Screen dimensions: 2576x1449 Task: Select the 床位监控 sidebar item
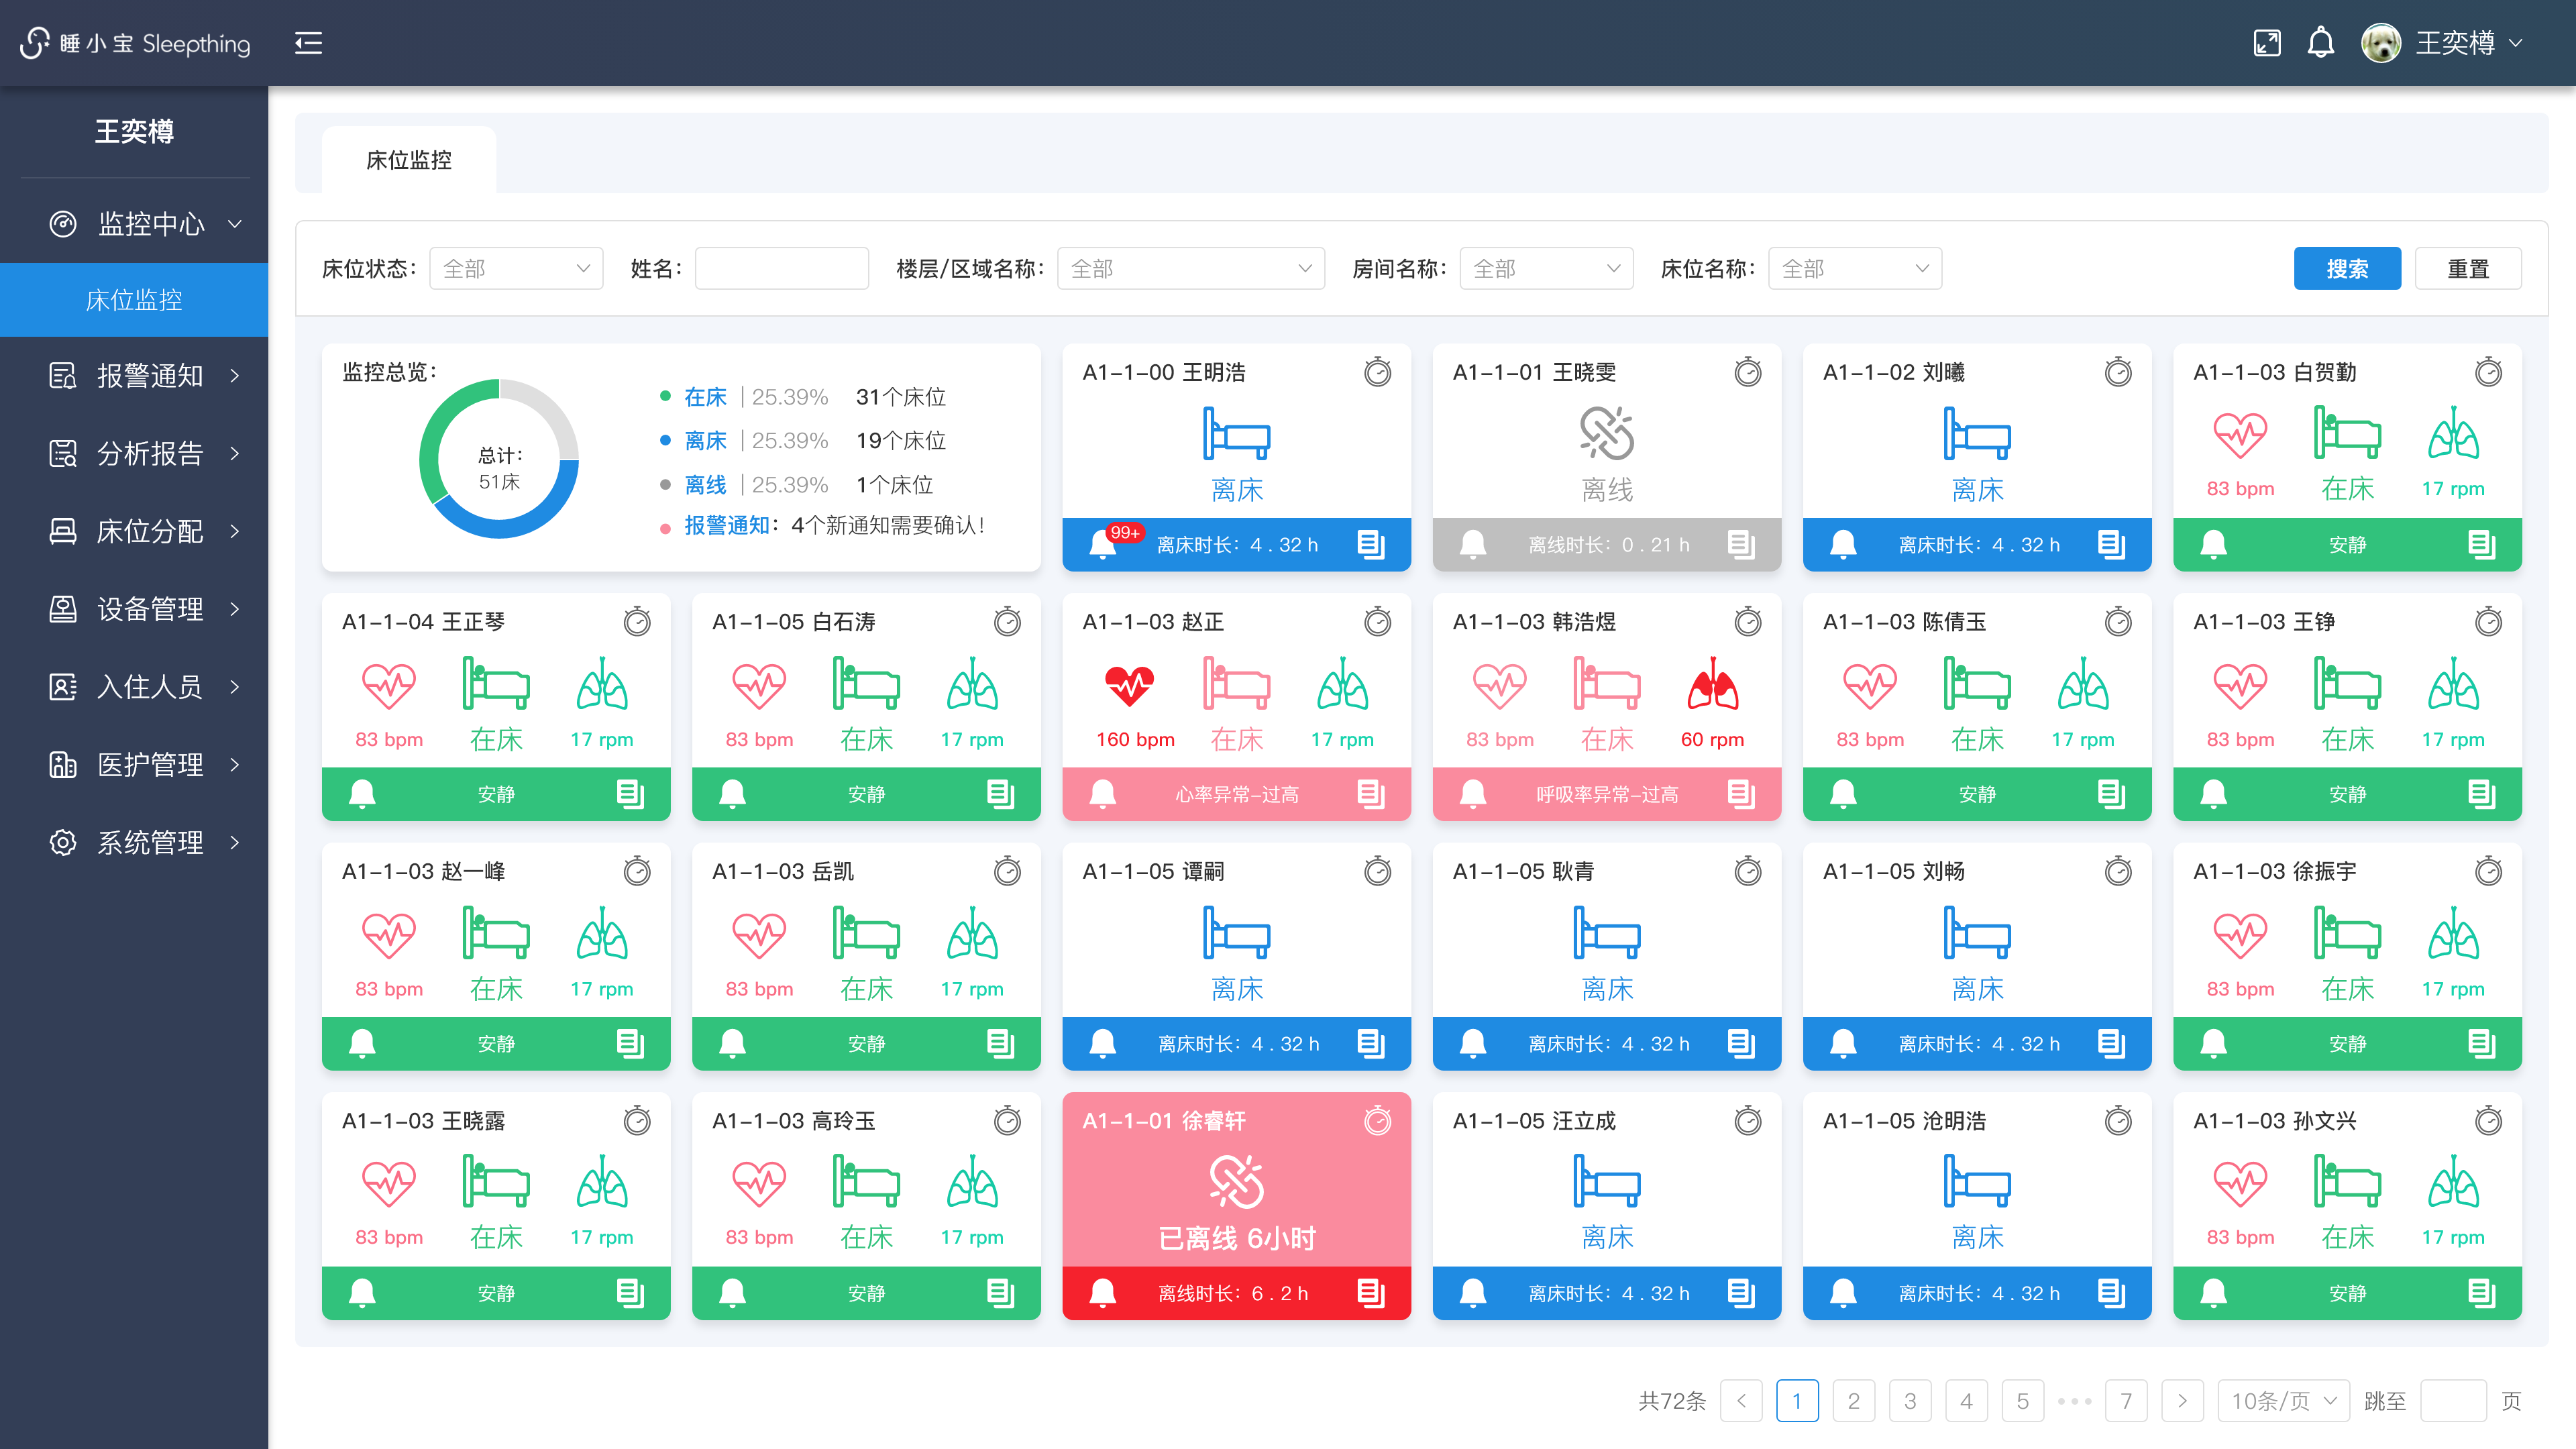pyautogui.click(x=134, y=300)
